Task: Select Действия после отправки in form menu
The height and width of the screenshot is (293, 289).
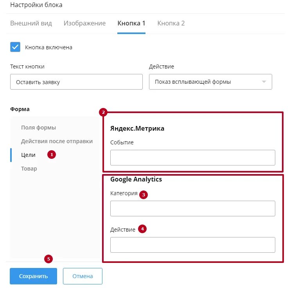Action: 57,141
